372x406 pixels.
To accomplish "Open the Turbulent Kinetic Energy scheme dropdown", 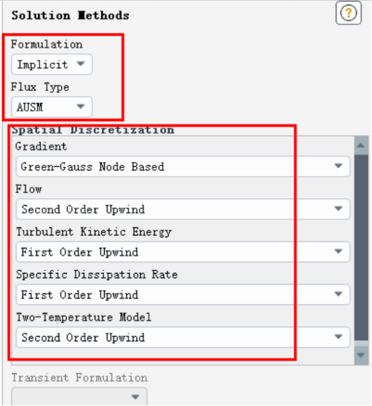I will pos(183,252).
